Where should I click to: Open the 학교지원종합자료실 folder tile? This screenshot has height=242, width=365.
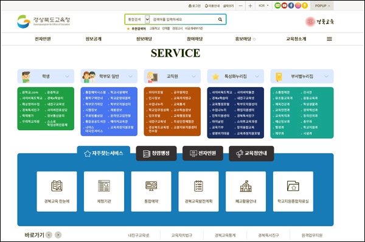293,192
